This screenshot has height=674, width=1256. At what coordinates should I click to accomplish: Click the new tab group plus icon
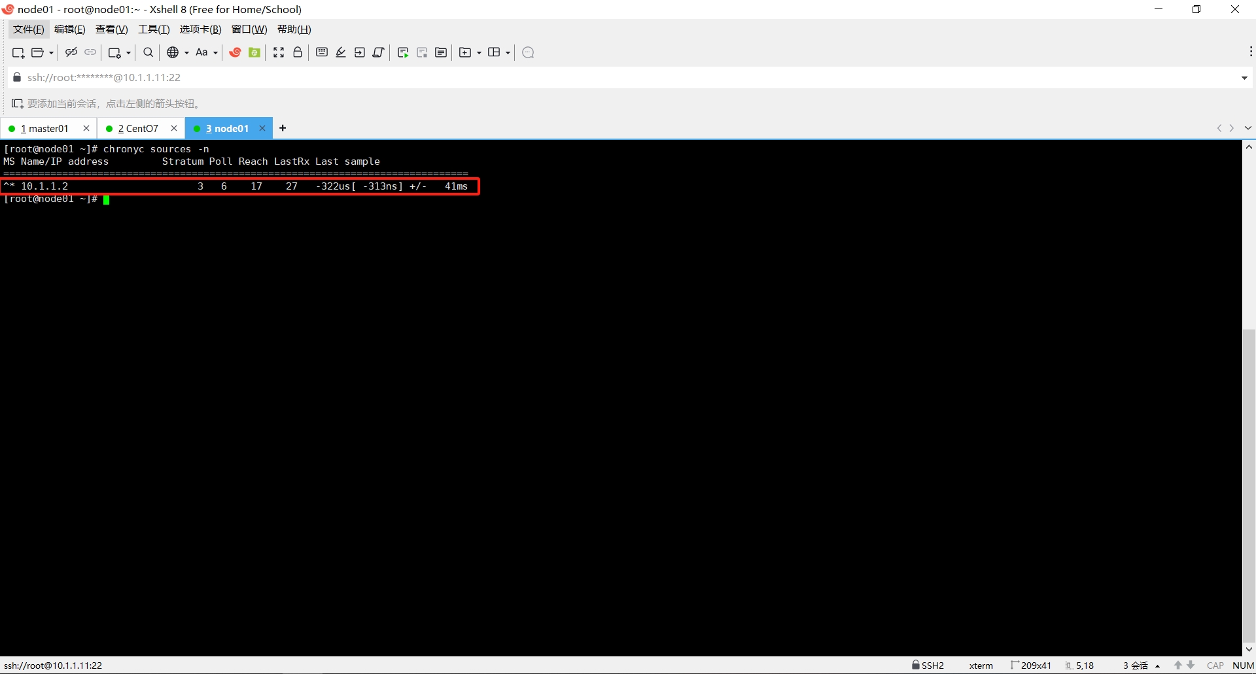tap(465, 52)
